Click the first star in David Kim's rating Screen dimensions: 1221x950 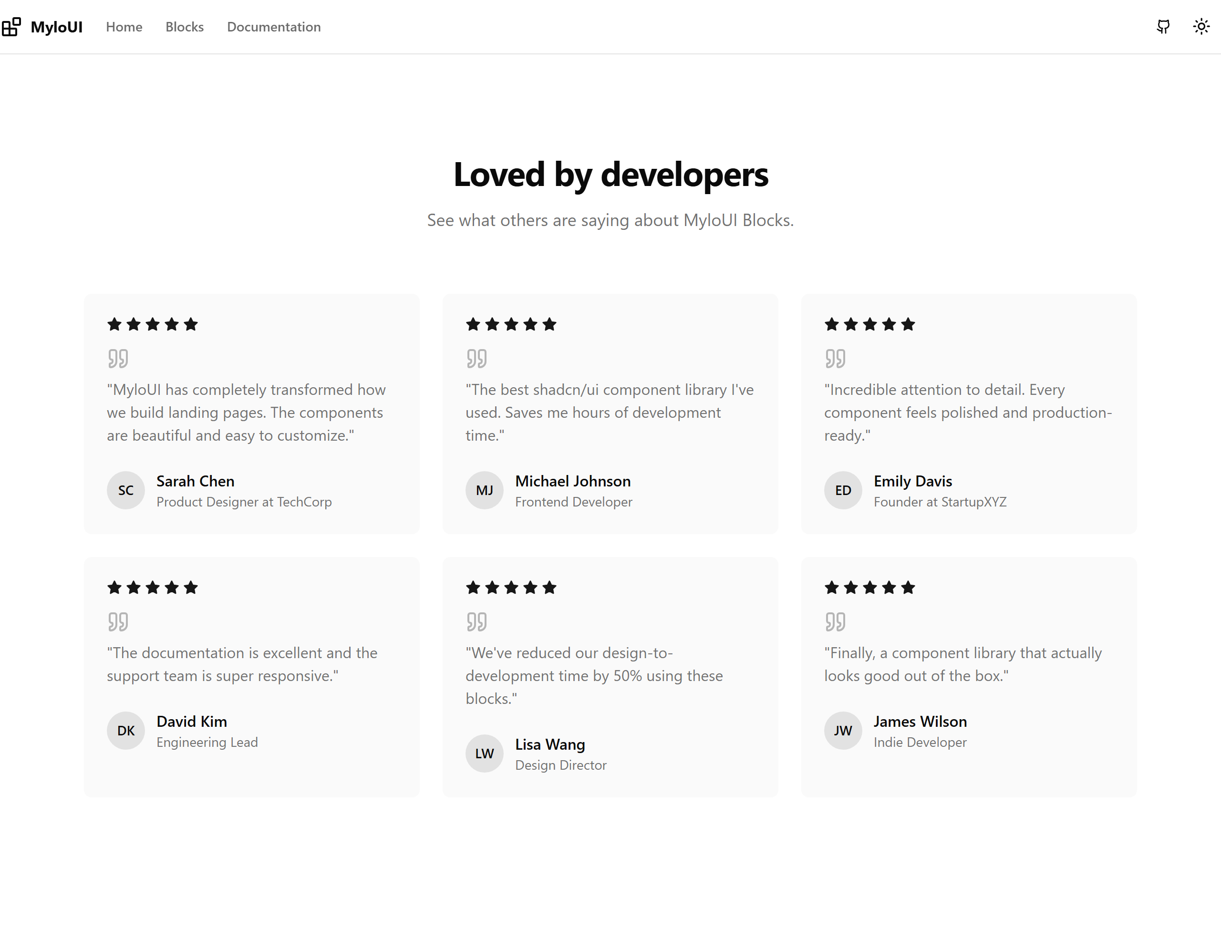[x=114, y=588]
